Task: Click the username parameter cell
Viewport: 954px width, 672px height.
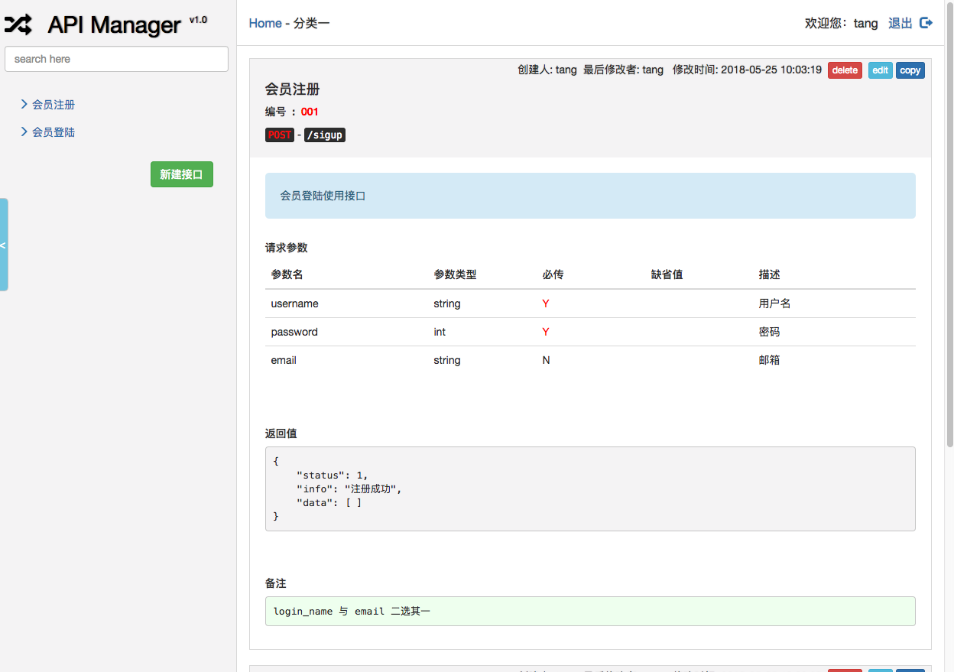Action: coord(295,304)
